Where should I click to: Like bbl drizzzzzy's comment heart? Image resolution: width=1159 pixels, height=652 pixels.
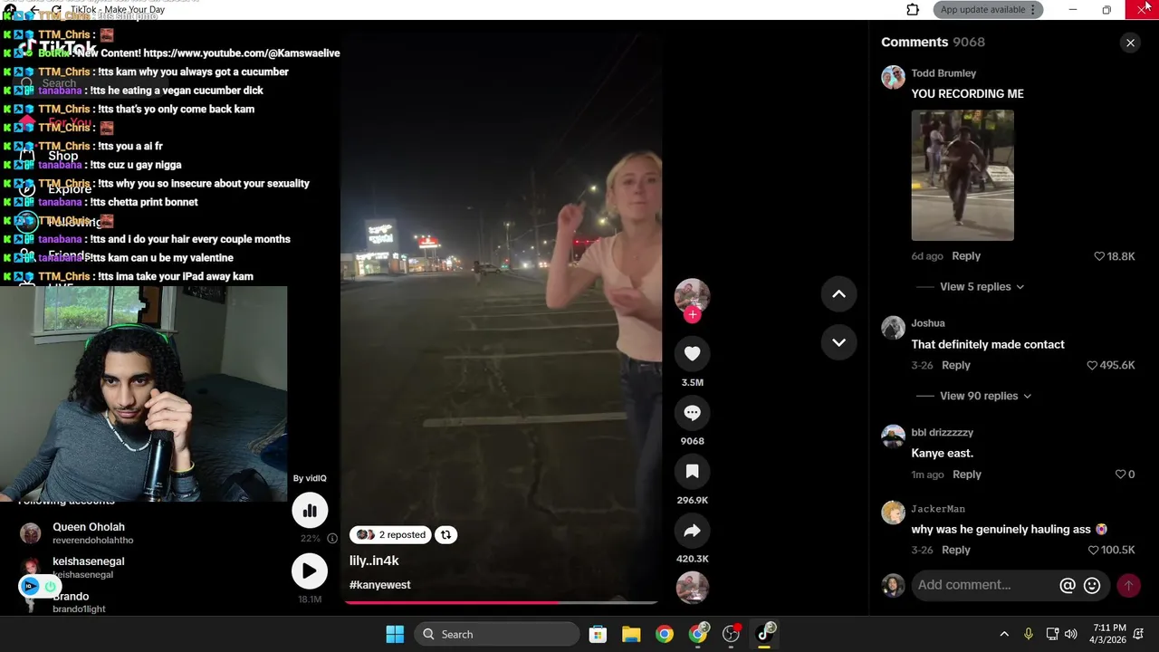[1120, 475]
